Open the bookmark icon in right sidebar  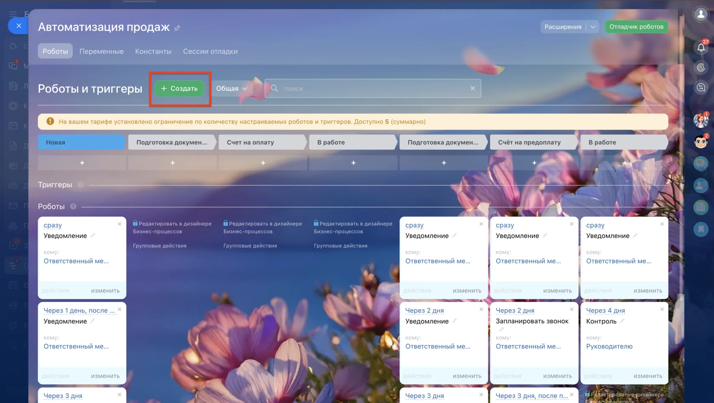701,229
